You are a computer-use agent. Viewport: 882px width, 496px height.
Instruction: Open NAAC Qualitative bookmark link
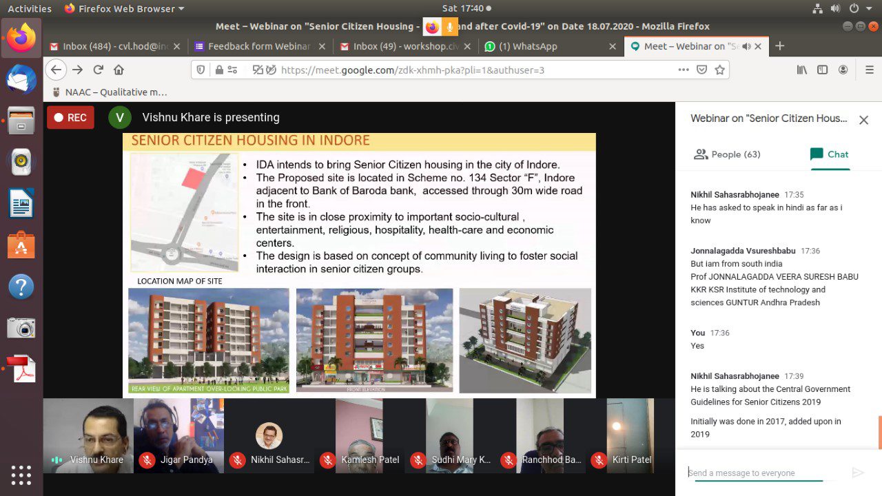pyautogui.click(x=110, y=92)
